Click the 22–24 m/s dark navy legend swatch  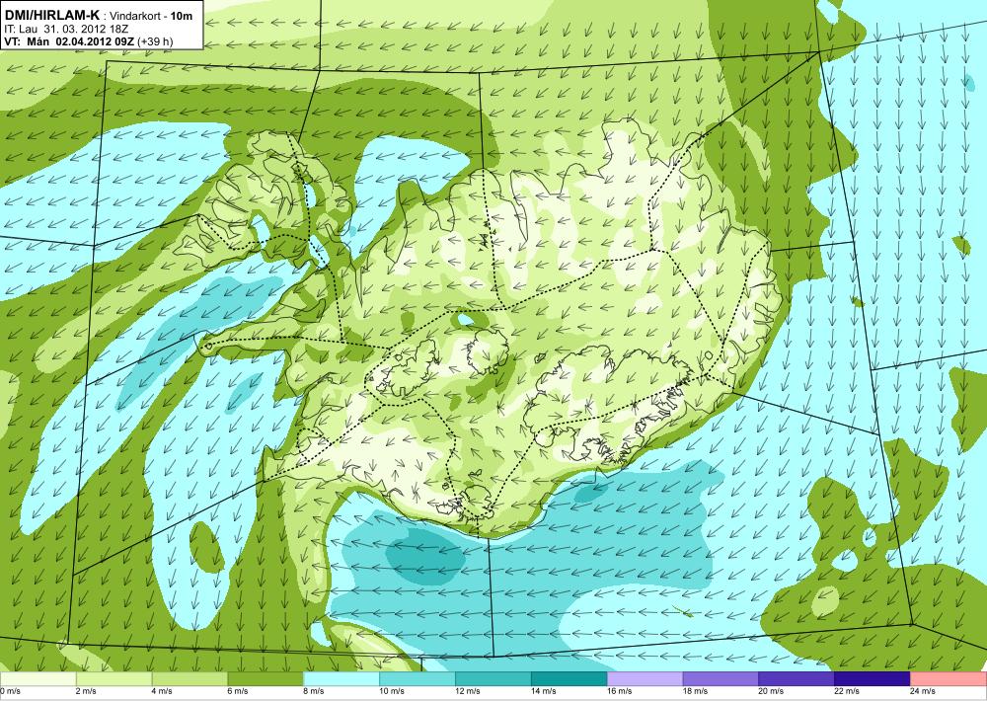[873, 679]
